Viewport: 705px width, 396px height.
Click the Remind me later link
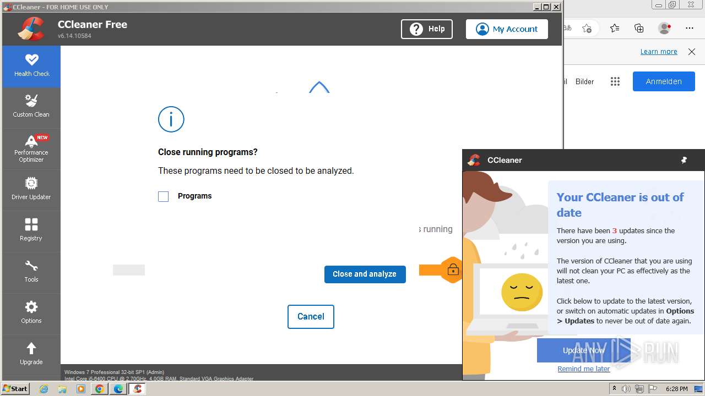tap(584, 369)
